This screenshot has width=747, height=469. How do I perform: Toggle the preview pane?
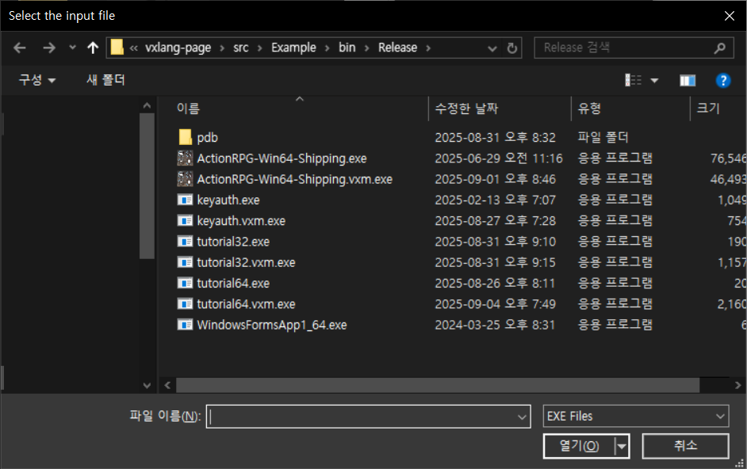[x=688, y=81]
